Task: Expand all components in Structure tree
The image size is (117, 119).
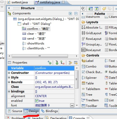Action: tap(70, 14)
